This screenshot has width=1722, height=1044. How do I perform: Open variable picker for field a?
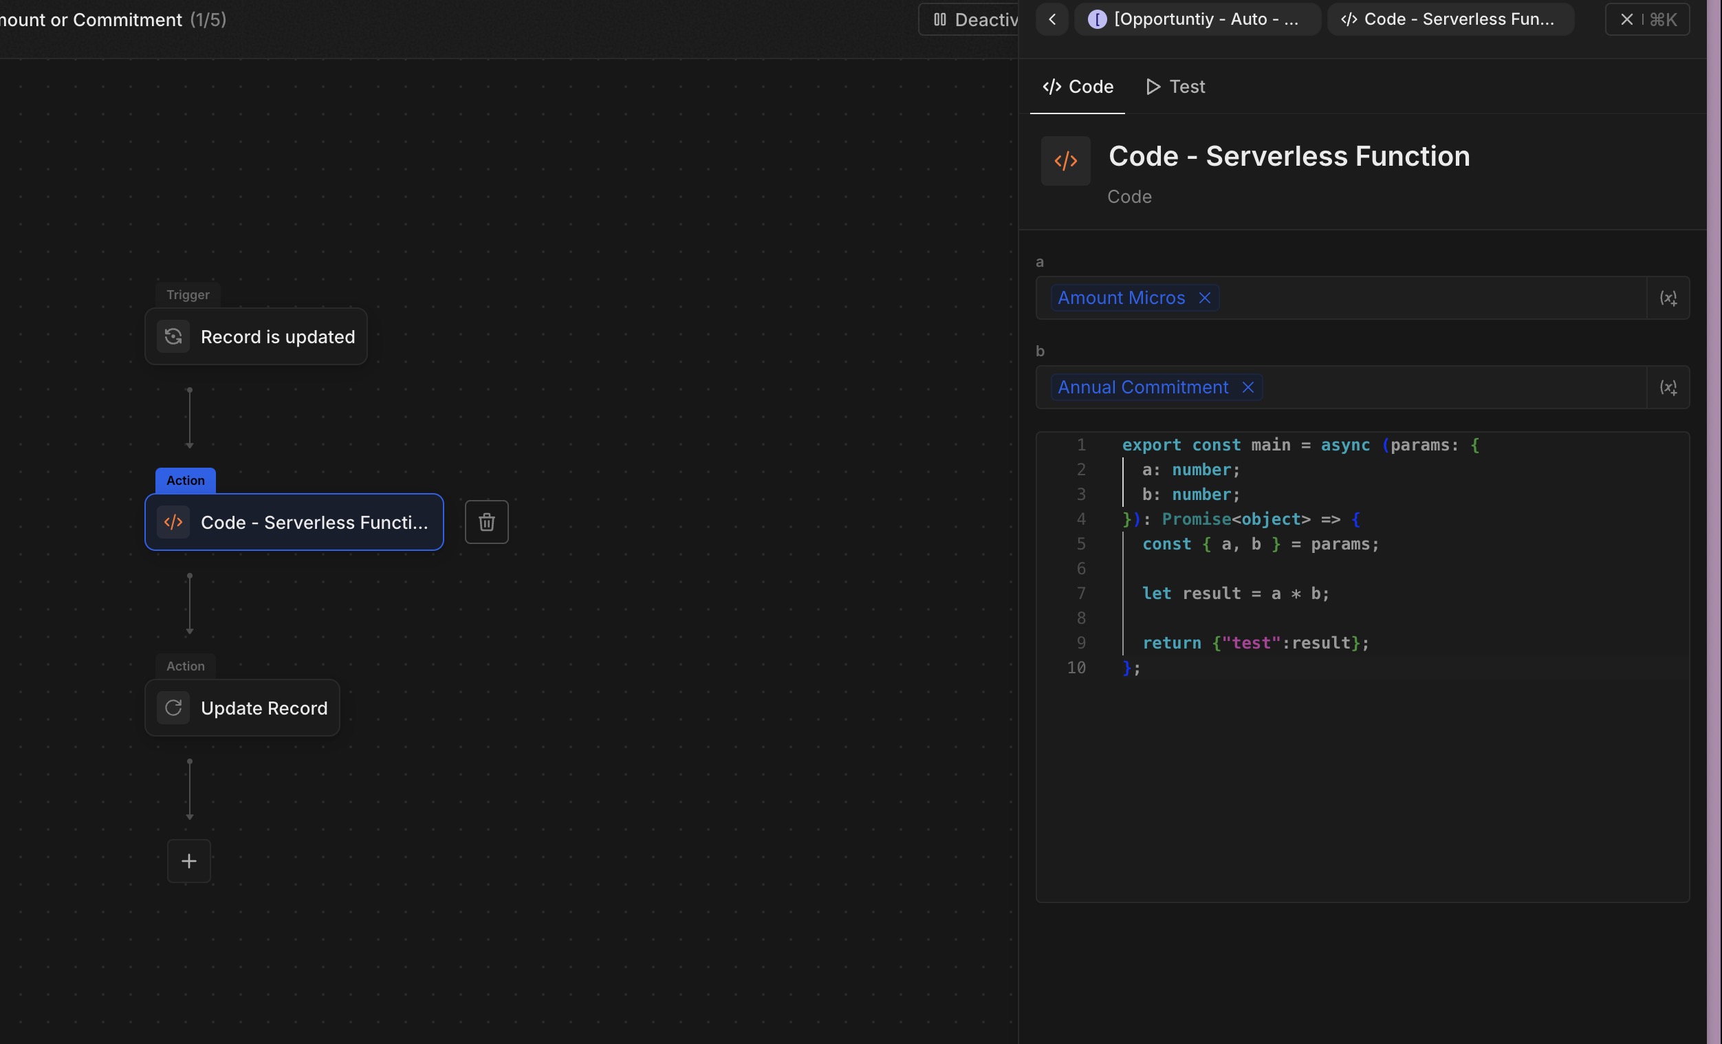[x=1668, y=298]
